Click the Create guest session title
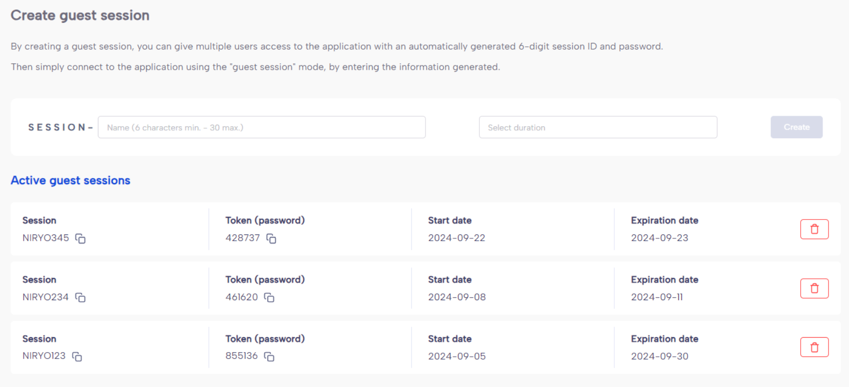The height and width of the screenshot is (387, 849). coord(80,15)
